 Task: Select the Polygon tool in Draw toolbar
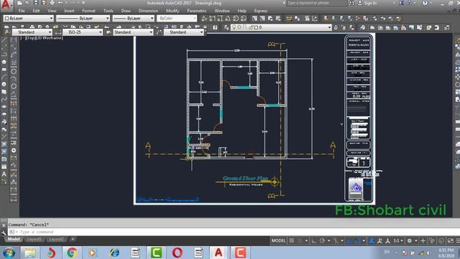point(4,62)
